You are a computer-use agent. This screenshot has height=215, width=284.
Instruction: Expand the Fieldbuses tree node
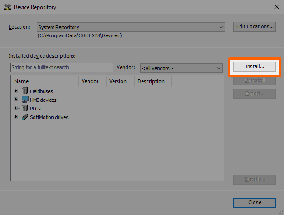pos(16,91)
